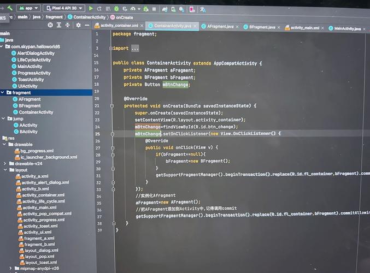Click Apply Changes and Restart Activity icon
Viewport: 370px width, 273px height.
tap(99, 9)
